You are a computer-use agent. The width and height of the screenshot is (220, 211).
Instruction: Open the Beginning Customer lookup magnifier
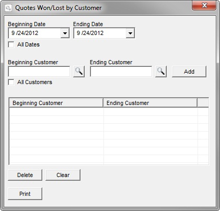(x=79, y=72)
